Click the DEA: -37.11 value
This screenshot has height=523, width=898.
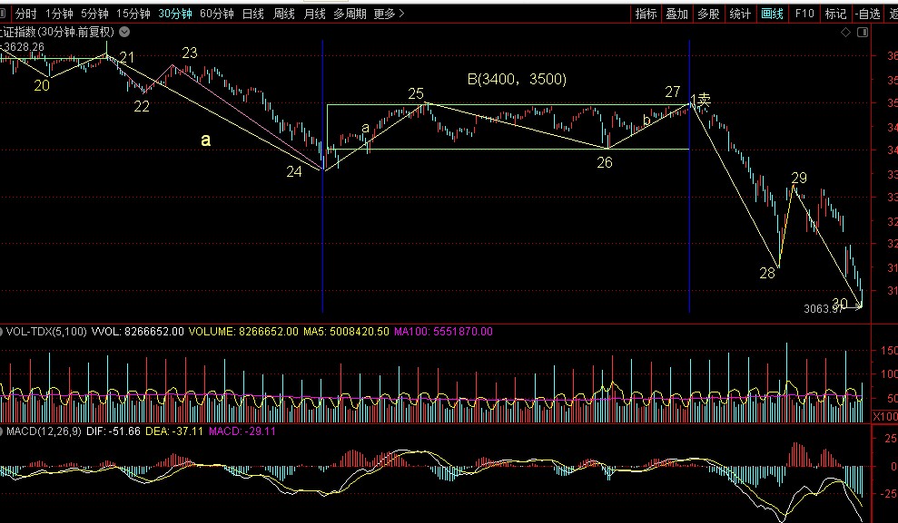click(174, 431)
